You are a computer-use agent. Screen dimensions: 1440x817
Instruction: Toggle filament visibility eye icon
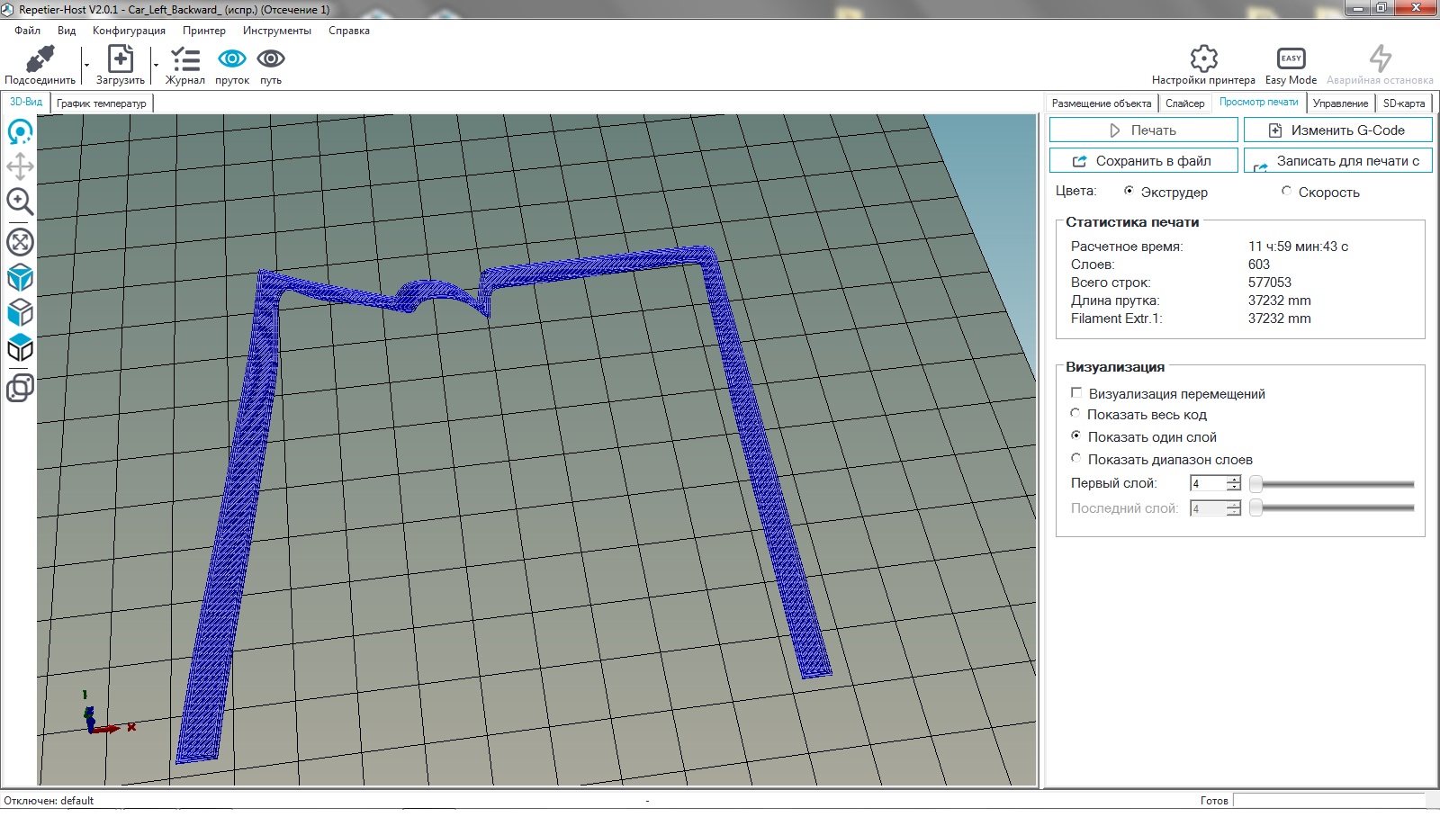tap(232, 59)
